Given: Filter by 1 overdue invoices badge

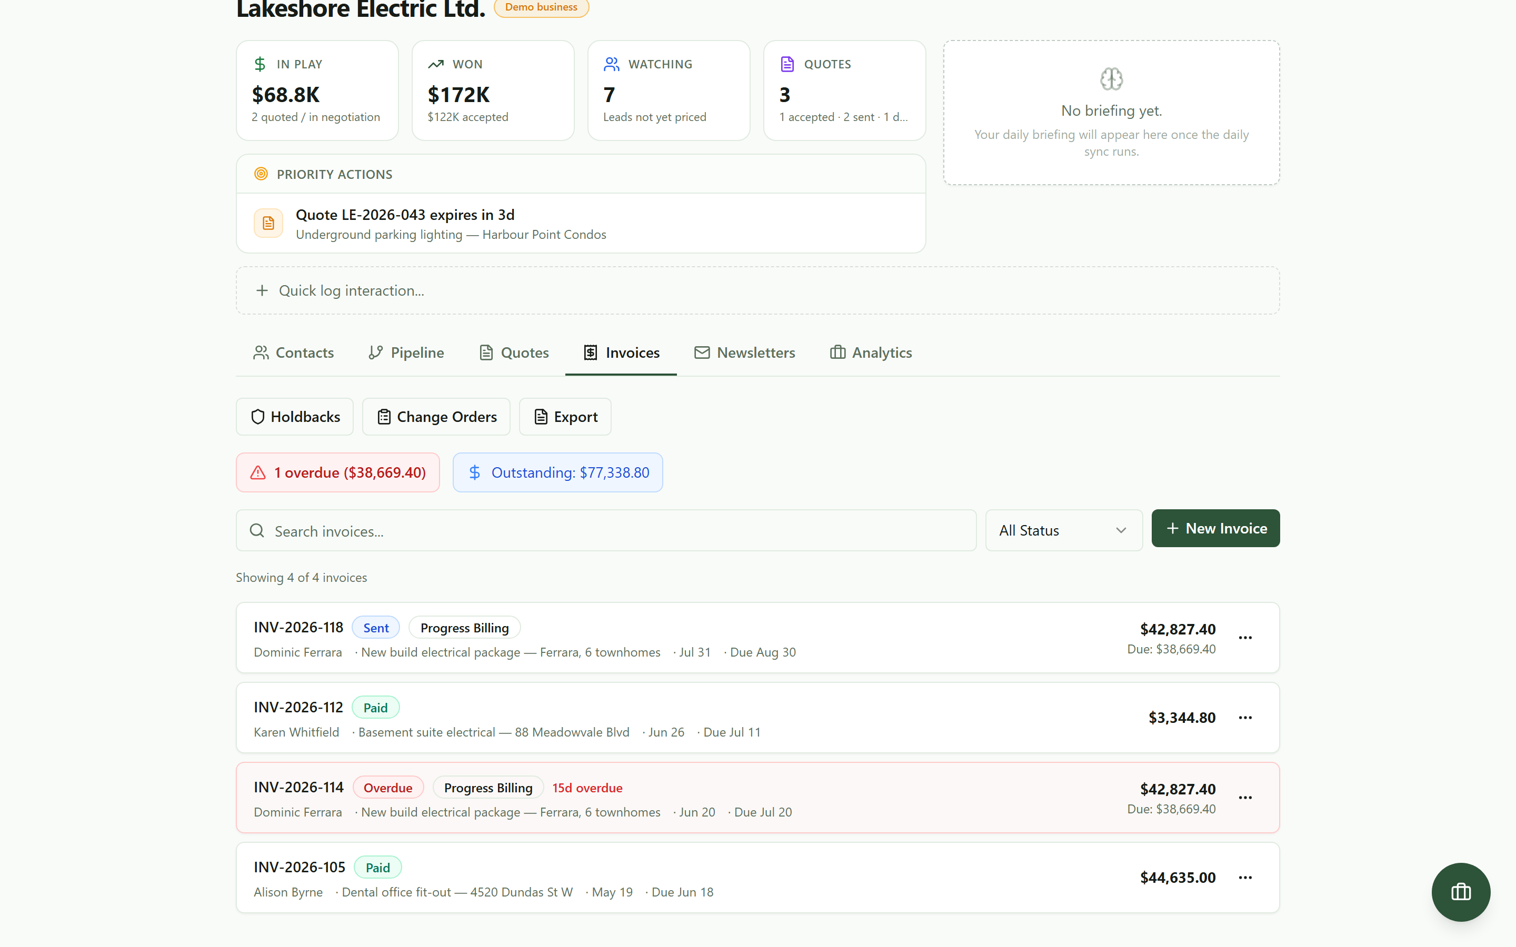Looking at the screenshot, I should coord(337,473).
